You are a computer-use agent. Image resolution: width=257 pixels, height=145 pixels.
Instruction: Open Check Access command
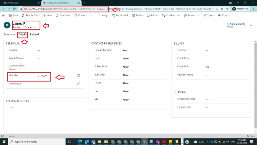171,15
